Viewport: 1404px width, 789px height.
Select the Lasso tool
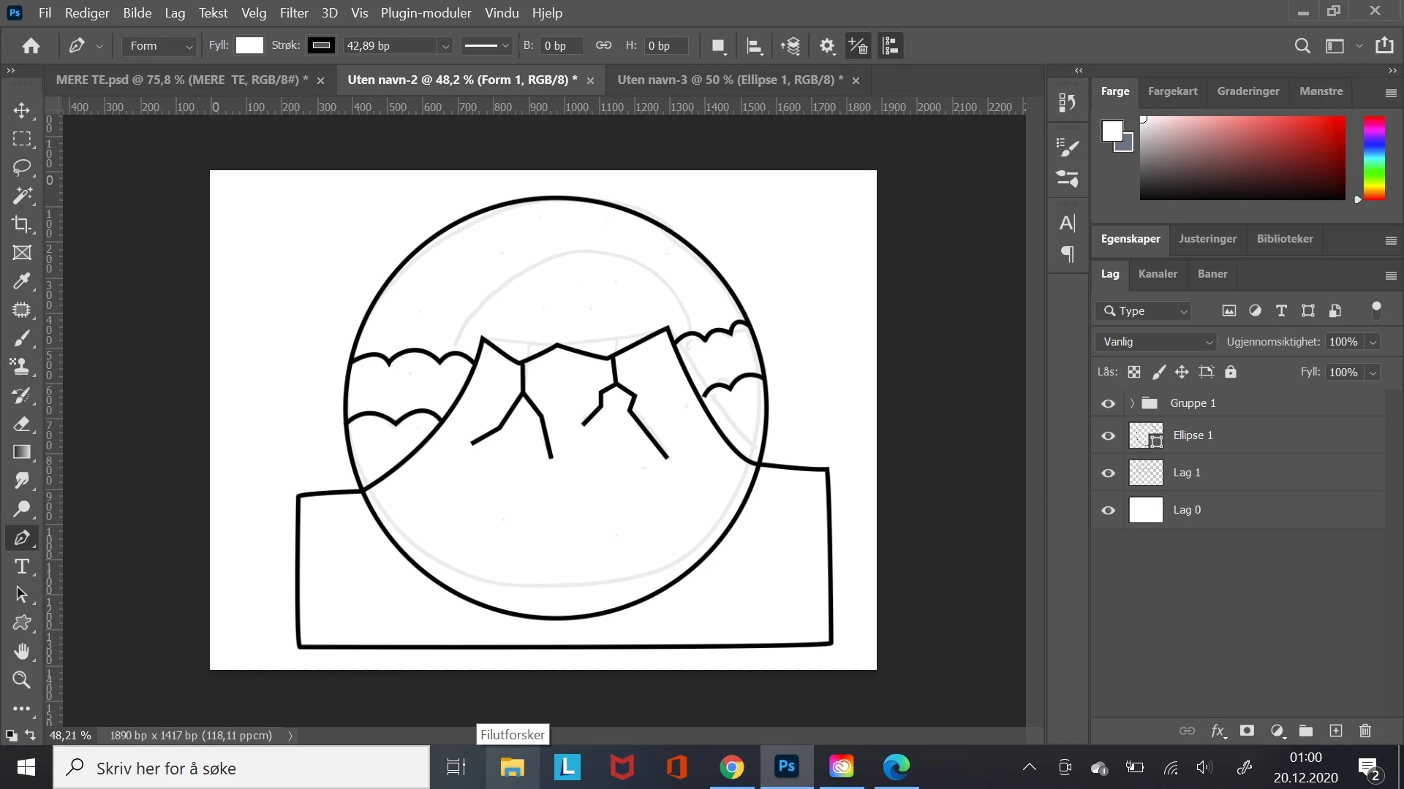point(22,167)
